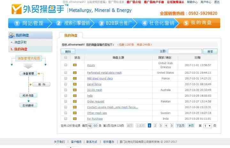Click the envelope icon for Other mesh size

75,113
